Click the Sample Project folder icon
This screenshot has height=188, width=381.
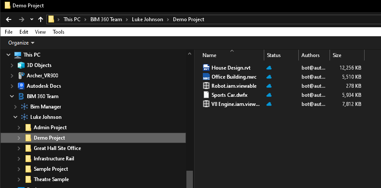pyautogui.click(x=28, y=169)
